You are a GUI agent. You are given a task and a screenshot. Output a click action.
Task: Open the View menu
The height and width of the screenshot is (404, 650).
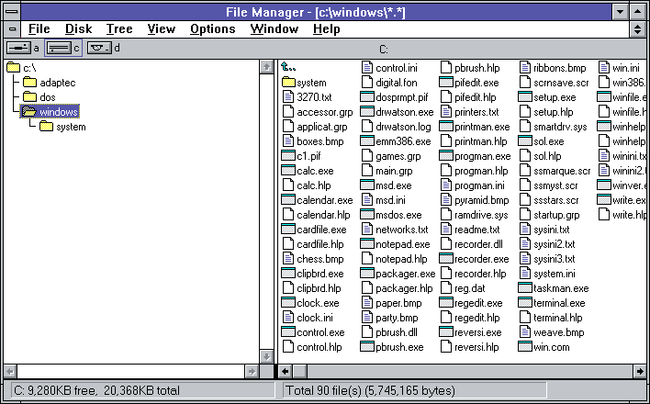(162, 29)
